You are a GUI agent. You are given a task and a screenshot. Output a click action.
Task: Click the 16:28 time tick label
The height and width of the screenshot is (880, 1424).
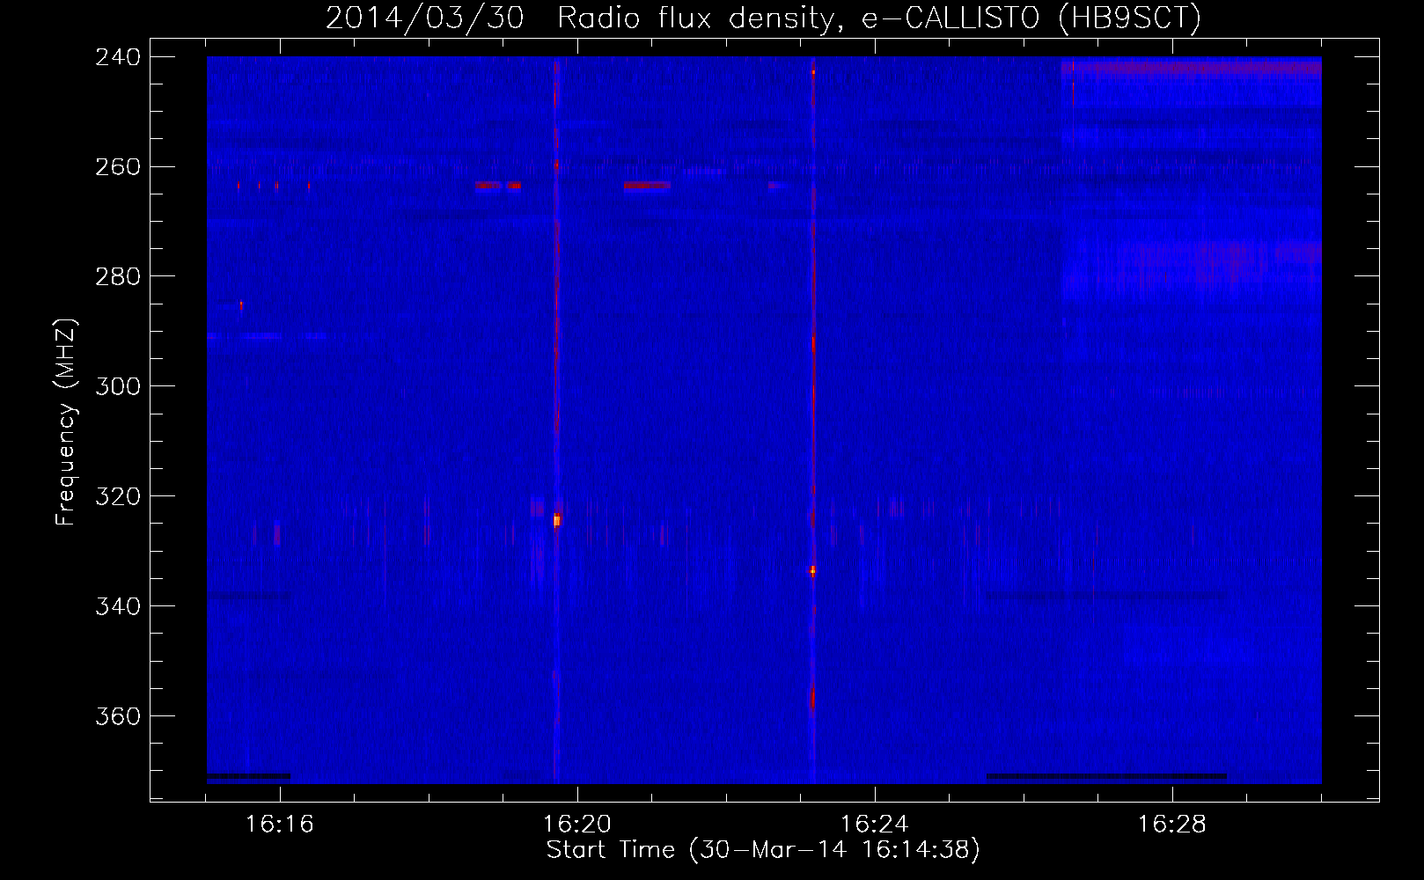[x=1172, y=825]
